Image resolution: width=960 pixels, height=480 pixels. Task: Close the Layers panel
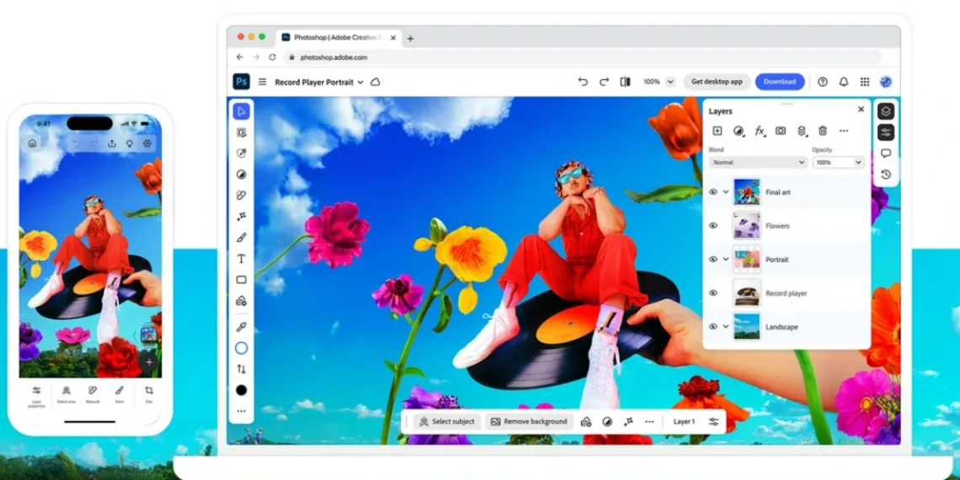861,109
